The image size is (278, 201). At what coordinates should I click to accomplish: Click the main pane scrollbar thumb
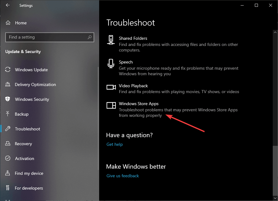click(x=275, y=170)
